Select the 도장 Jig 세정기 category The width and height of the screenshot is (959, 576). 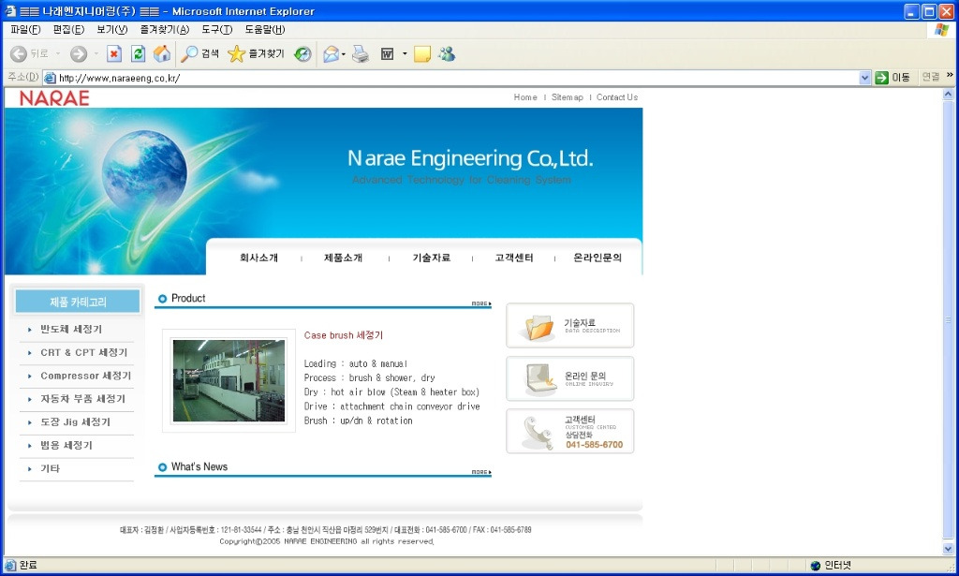(75, 421)
